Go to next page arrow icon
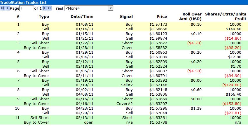The height and width of the screenshot is (128, 248). (x=44, y=8)
